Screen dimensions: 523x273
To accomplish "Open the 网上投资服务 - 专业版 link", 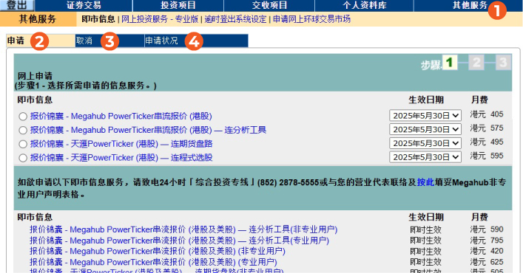I will [160, 19].
